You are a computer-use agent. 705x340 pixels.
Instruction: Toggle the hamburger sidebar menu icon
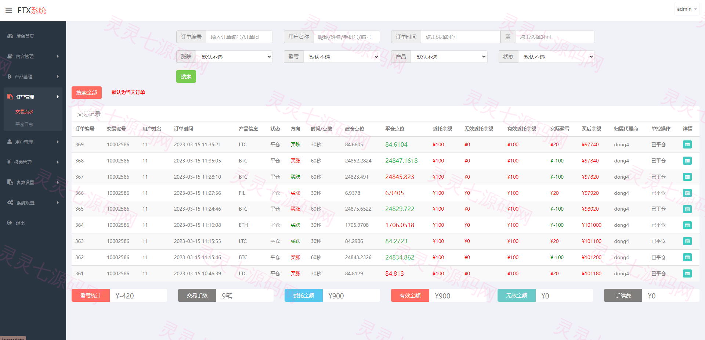coord(9,10)
